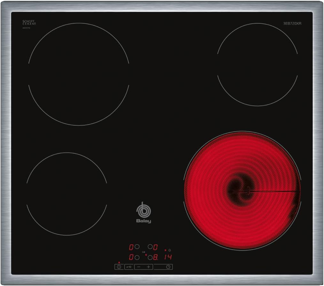Click the glowing red heating element
Screen dimensions: 324x286
(x=242, y=191)
